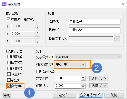
Task: Click X coordinate down arrow
Action: click(37, 27)
